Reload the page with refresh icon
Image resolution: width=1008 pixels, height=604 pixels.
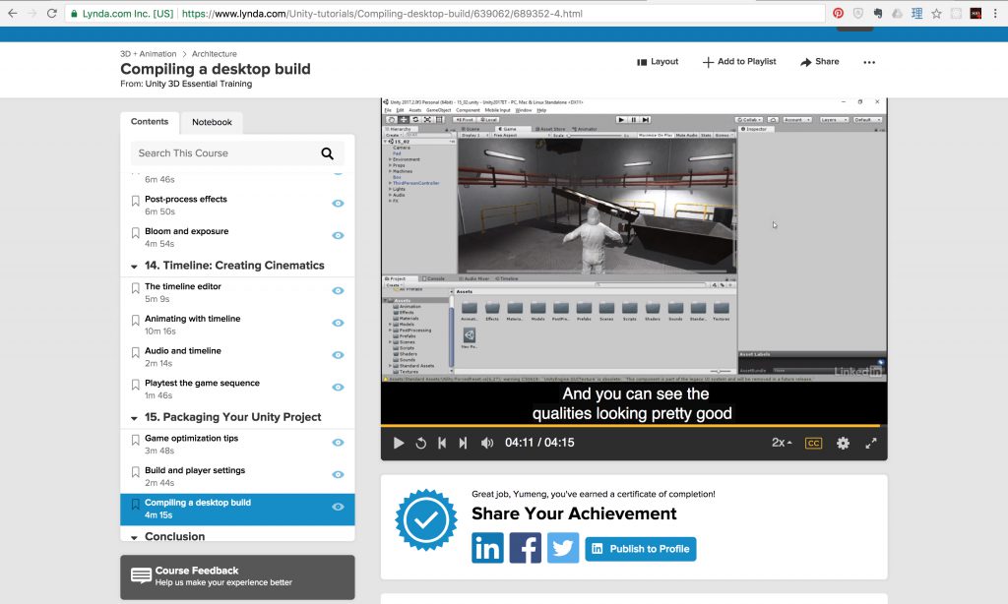(x=52, y=14)
